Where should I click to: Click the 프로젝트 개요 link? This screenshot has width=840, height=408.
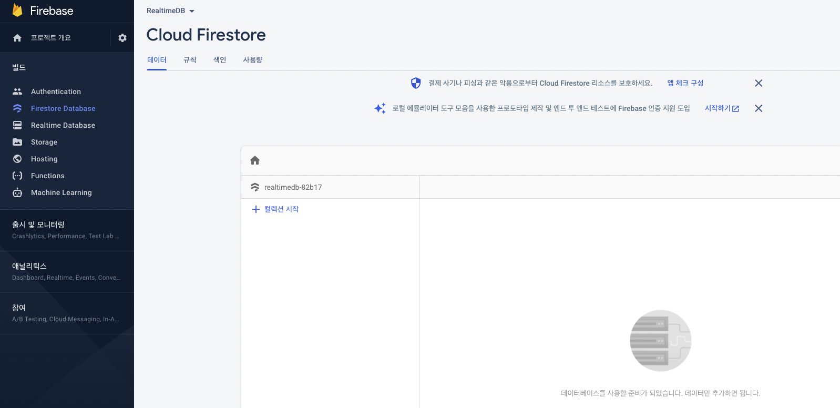[51, 38]
